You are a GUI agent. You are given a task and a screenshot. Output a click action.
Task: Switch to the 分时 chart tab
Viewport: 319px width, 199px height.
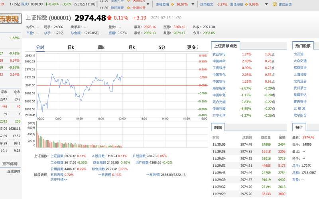tap(40, 47)
